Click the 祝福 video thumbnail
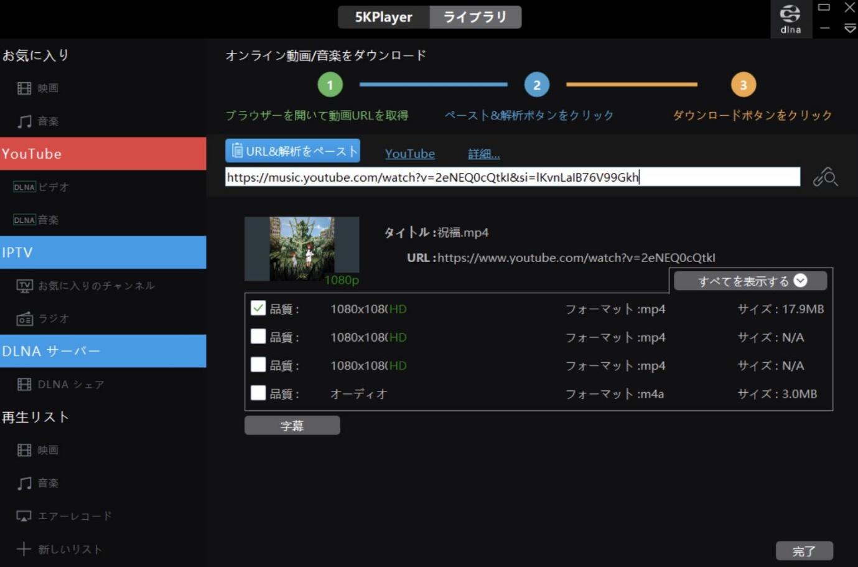Screen dimensions: 858x567 pos(302,249)
